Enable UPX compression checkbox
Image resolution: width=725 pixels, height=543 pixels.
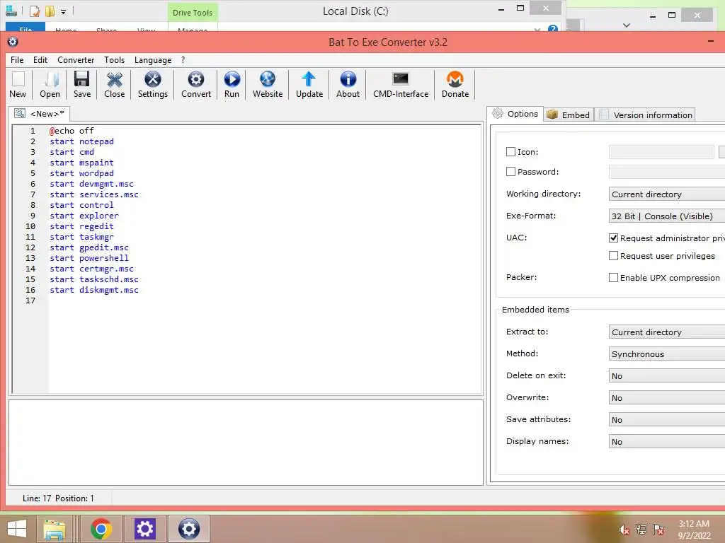pyautogui.click(x=613, y=277)
